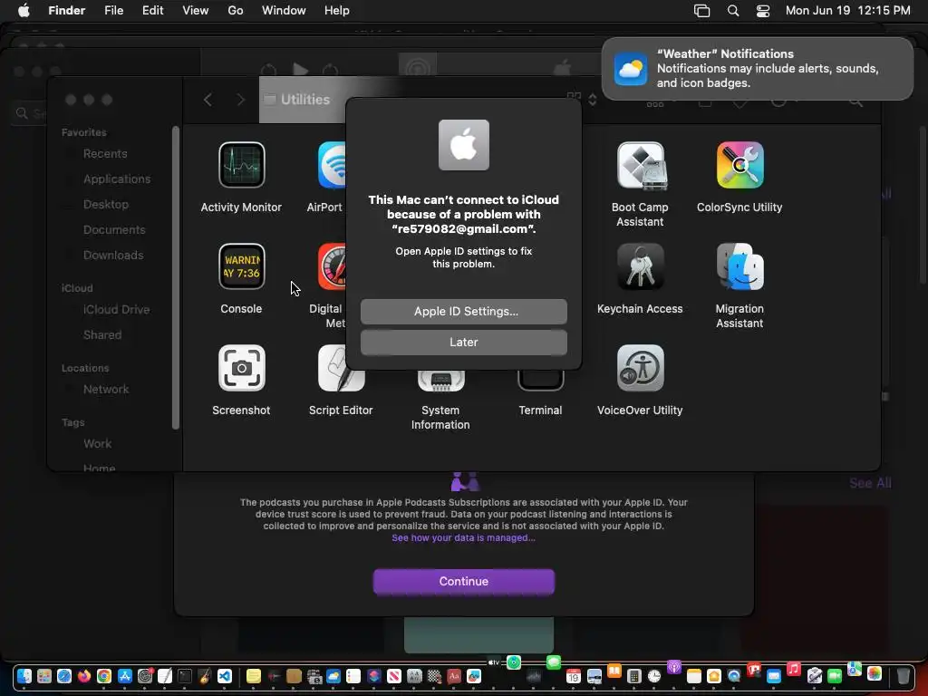The image size is (928, 696).
Task: Open Podcasts icon in the Dock
Action: click(x=674, y=667)
